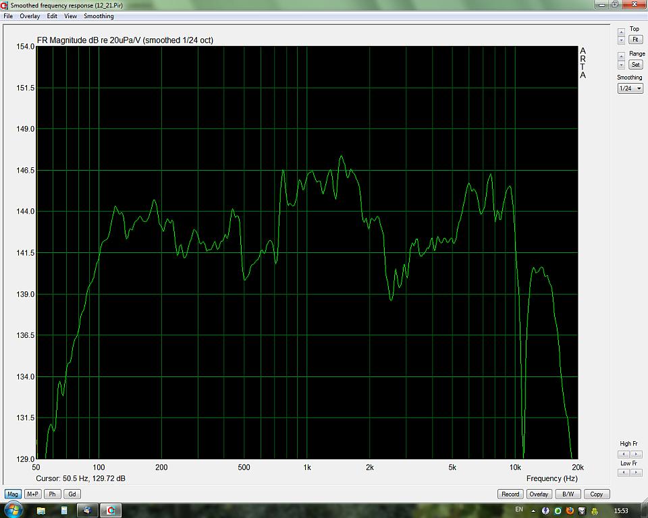Image resolution: width=648 pixels, height=518 pixels.
Task: Open the Smoothing 1/24 dropdown
Action: click(x=630, y=88)
